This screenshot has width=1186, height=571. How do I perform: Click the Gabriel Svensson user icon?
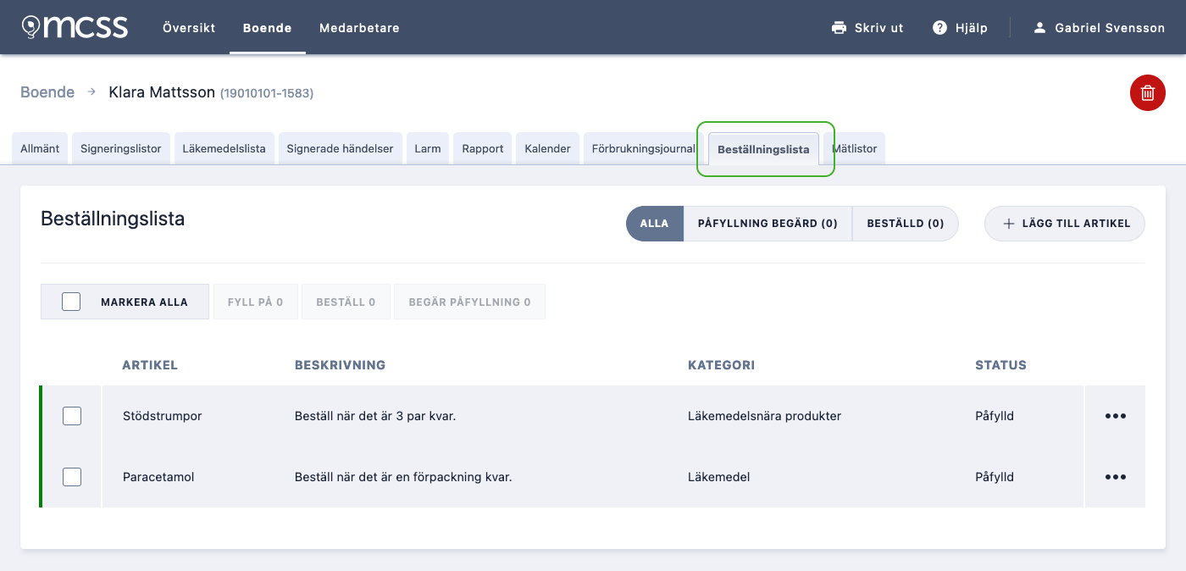coord(1040,28)
